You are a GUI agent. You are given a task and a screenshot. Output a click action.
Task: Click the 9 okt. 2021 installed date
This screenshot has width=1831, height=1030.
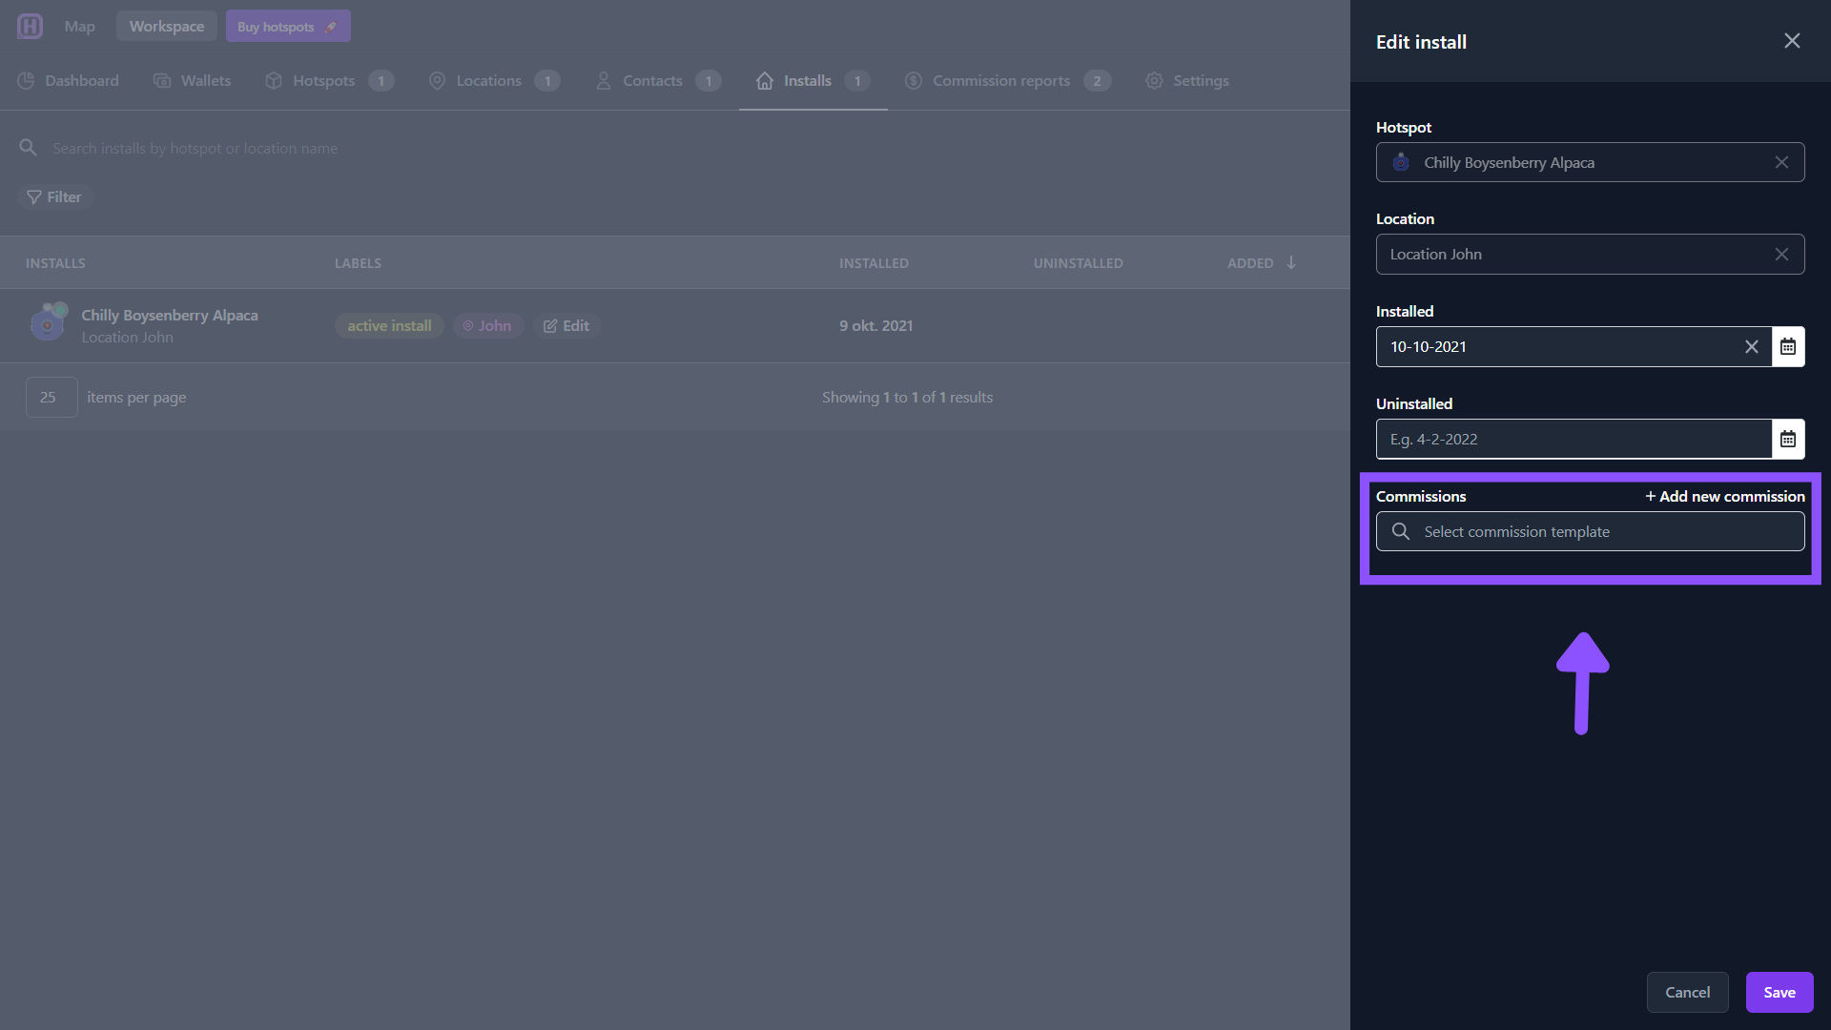875,326
